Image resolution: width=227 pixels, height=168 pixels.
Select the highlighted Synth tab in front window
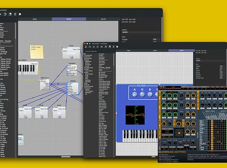point(182,50)
